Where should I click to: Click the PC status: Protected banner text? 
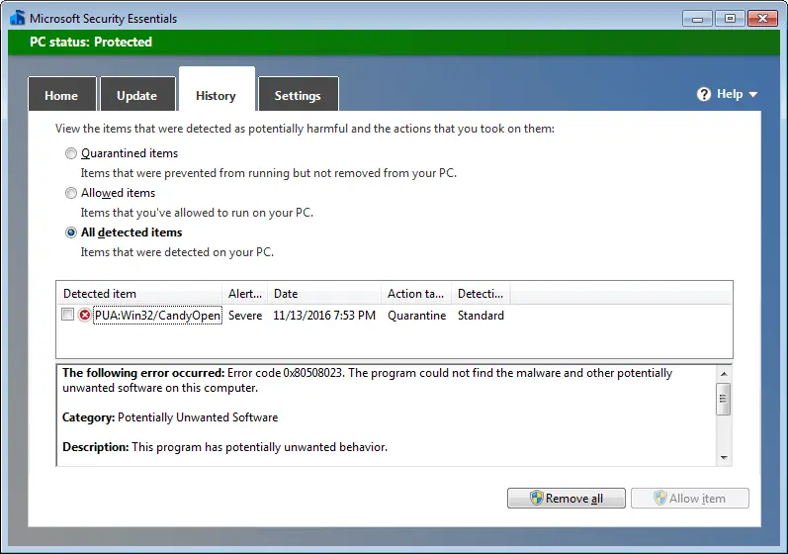click(x=91, y=42)
